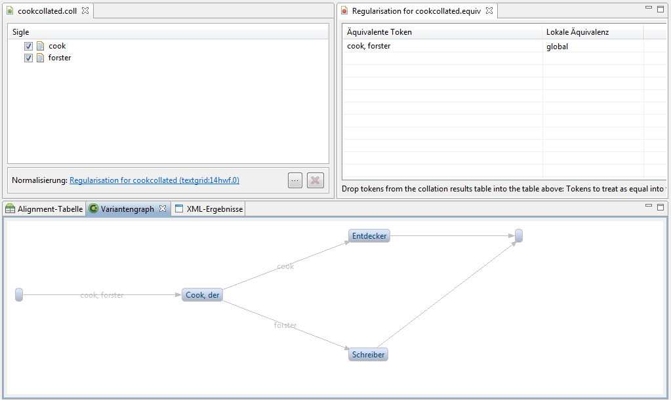Click the graph start node

pos(19,295)
